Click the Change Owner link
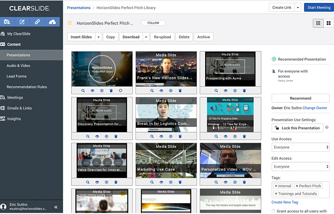This screenshot has height=214, width=334. (314, 108)
